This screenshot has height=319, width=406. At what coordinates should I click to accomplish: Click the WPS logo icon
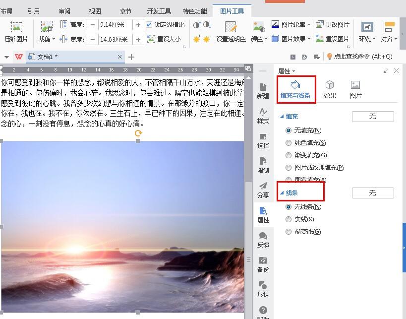pos(19,57)
